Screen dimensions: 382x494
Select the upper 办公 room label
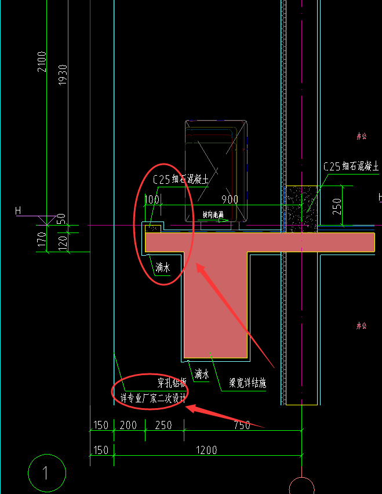pos(362,136)
